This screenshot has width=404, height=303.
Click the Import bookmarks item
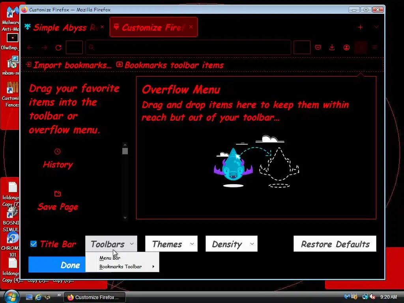pos(69,65)
